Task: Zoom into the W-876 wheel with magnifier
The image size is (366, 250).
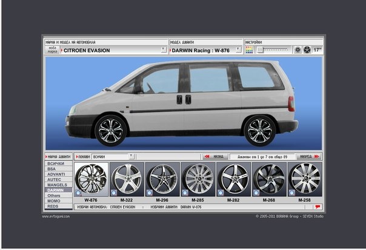Action: [78, 193]
